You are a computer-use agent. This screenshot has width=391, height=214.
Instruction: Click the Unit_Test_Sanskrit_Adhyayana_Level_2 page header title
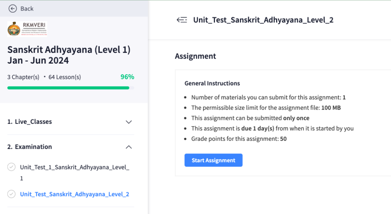coord(263,20)
